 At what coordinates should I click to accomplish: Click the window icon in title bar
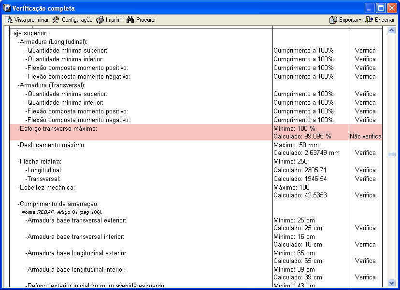(6, 8)
